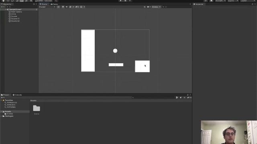The height and width of the screenshot is (144, 257).
Task: Toggle scene audio
Action: pyautogui.click(x=67, y=7)
